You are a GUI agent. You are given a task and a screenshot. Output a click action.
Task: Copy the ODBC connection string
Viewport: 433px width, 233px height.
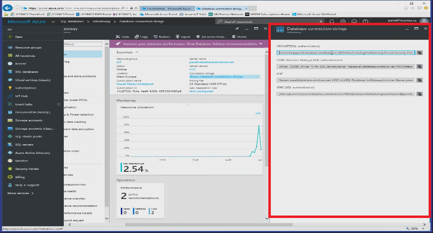click(x=419, y=66)
